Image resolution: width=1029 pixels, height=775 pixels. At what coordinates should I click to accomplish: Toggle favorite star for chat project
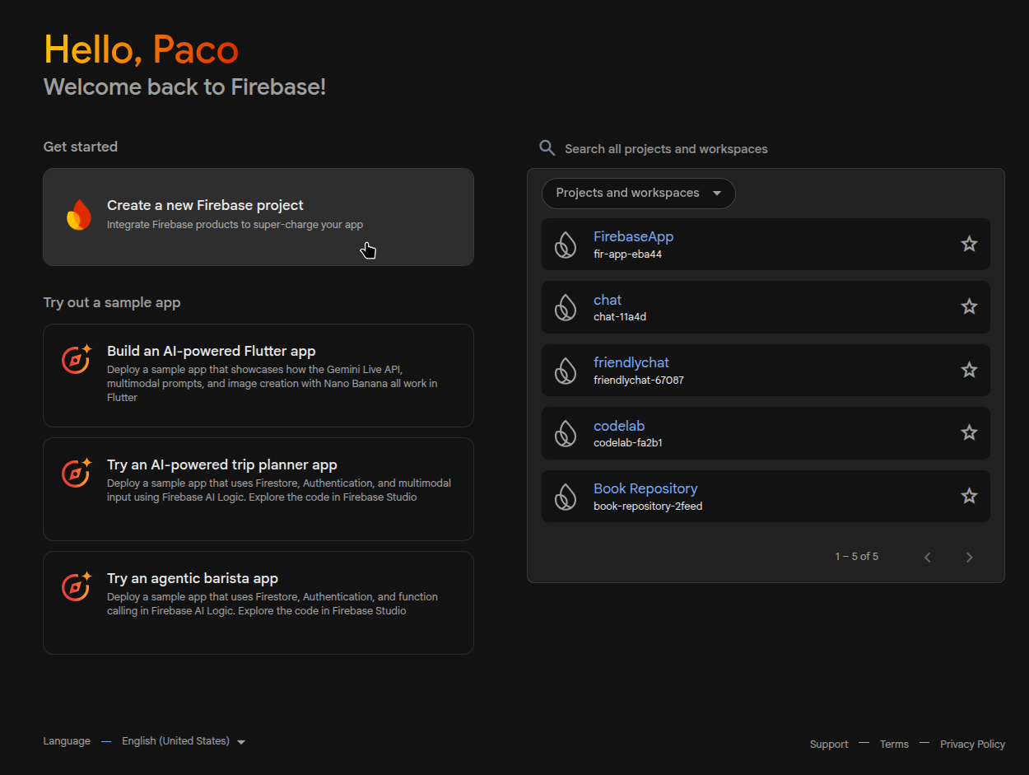coord(969,307)
